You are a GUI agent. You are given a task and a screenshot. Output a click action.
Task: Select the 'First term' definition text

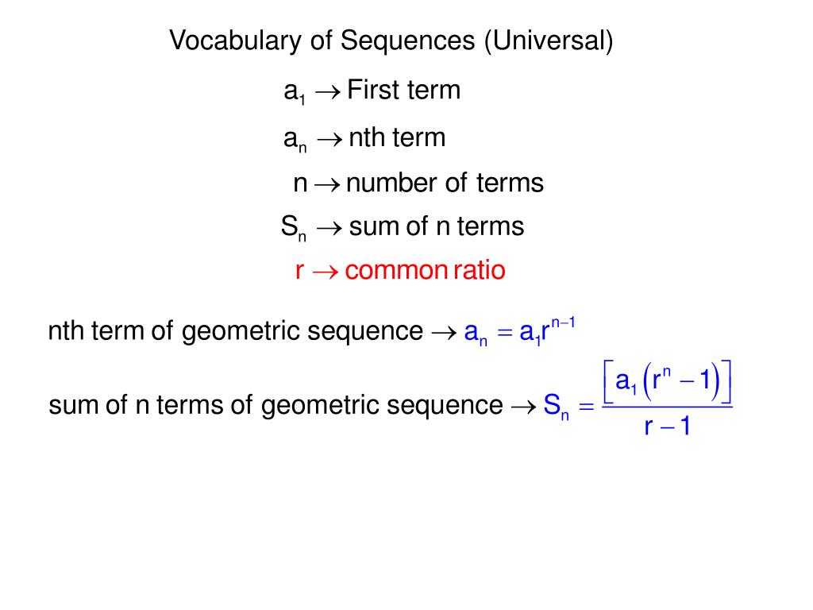point(404,90)
